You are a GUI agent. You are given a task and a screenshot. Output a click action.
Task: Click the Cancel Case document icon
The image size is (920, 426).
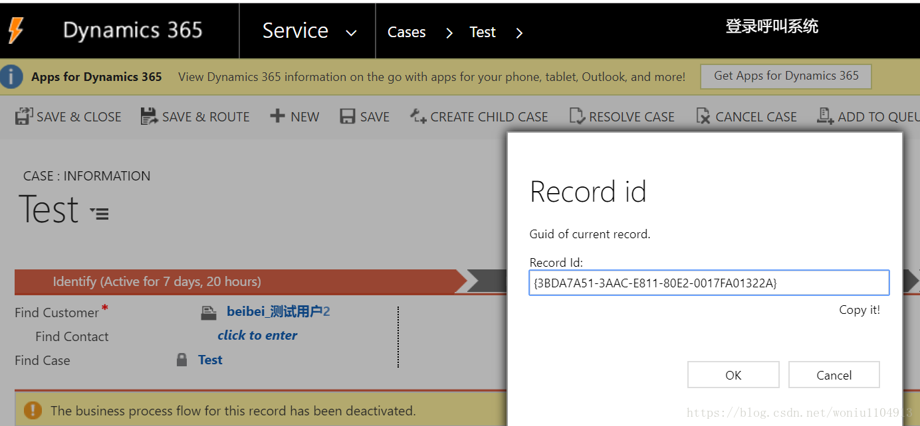(703, 116)
